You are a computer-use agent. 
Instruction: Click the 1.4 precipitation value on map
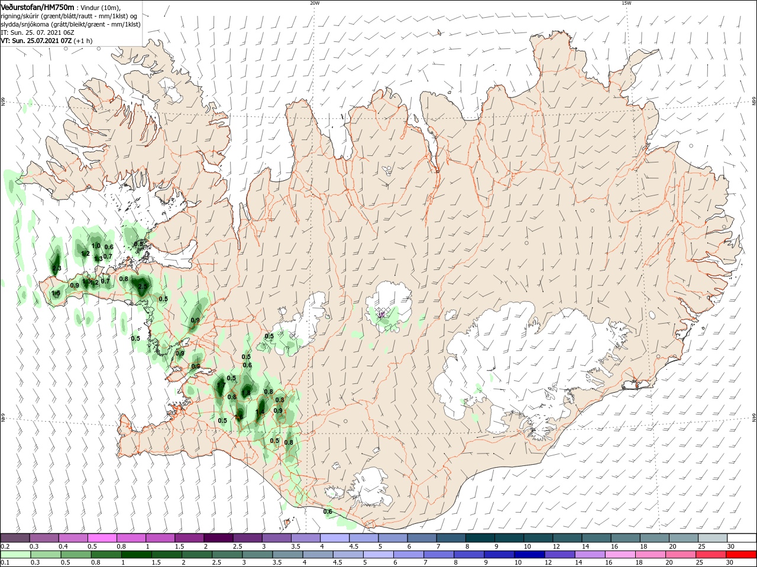tap(260, 412)
